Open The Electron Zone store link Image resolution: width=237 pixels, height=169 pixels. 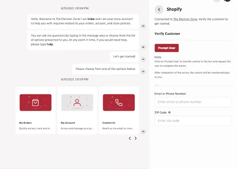tap(185, 19)
